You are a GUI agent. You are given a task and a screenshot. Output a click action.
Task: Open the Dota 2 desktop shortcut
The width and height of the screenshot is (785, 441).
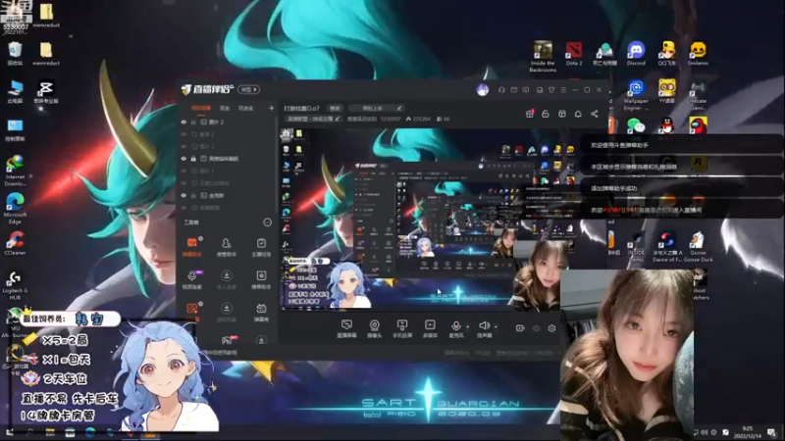574,54
